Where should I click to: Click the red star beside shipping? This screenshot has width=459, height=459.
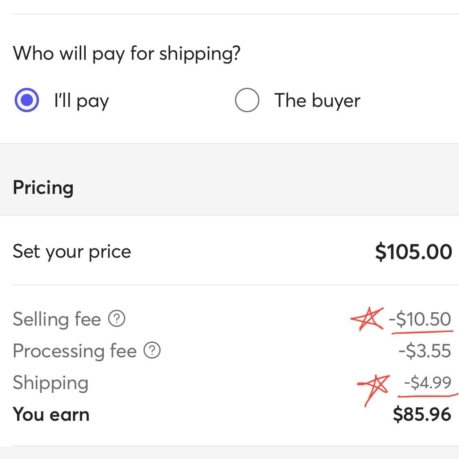[x=374, y=389]
